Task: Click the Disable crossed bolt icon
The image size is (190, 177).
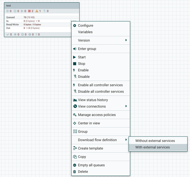Action: 75,76
